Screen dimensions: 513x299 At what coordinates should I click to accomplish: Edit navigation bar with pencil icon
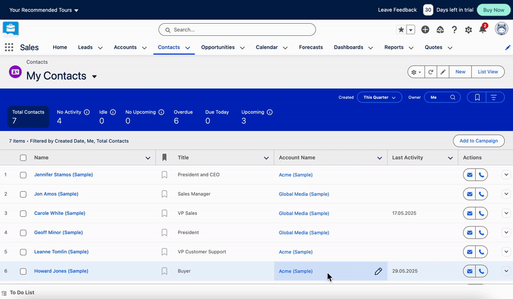507,47
